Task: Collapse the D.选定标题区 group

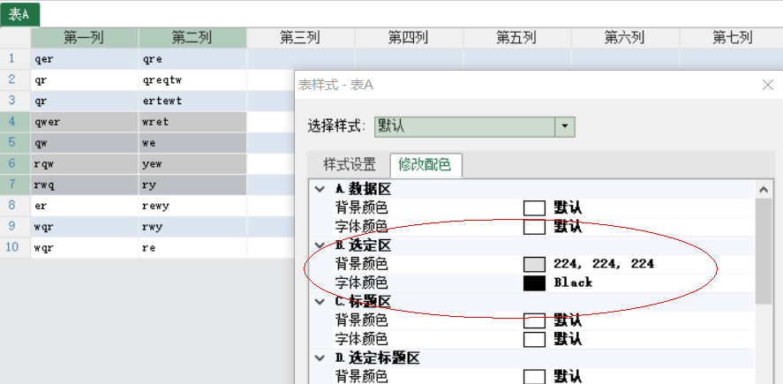Action: tap(319, 358)
